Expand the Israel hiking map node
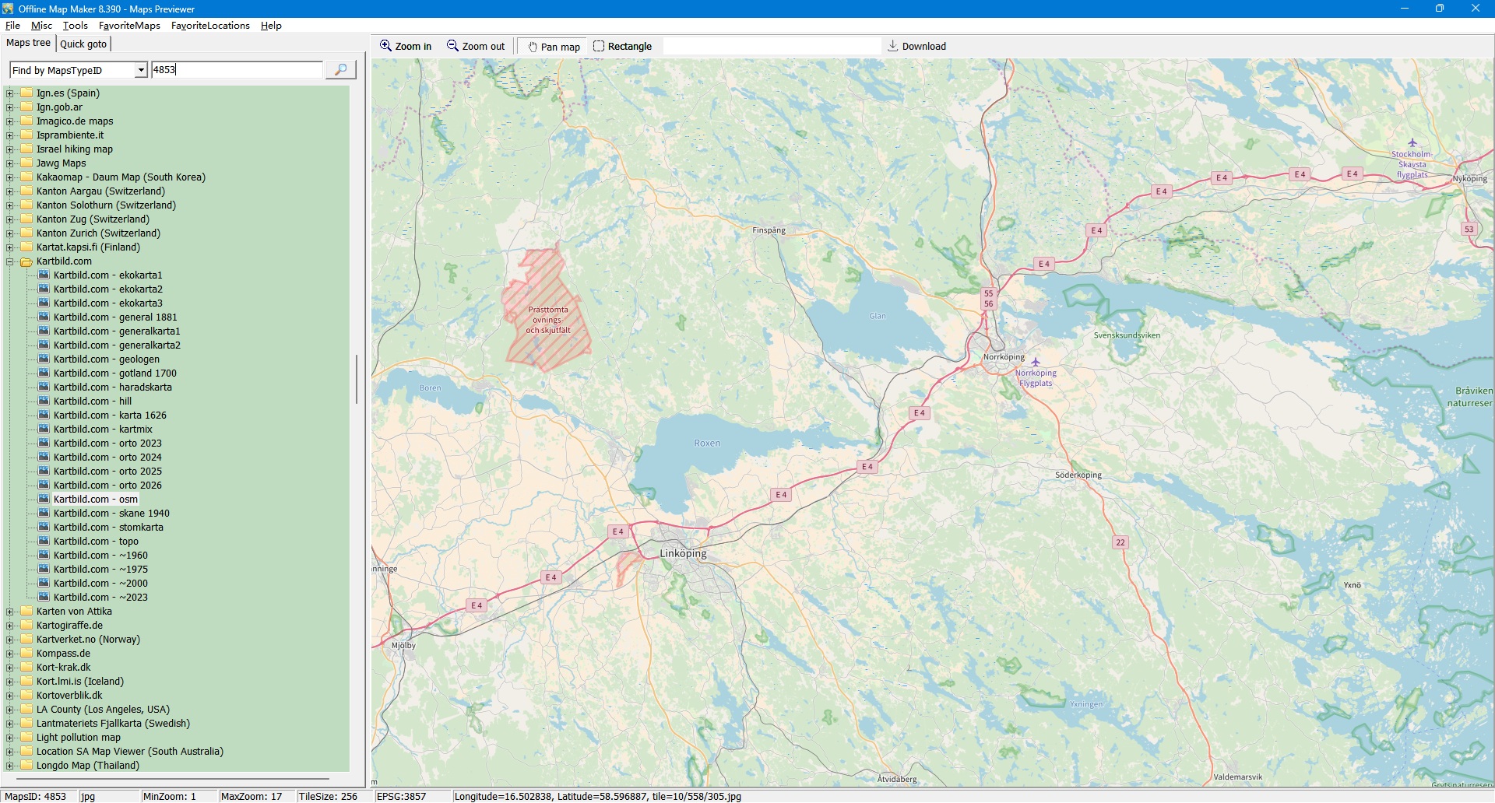This screenshot has height=803, width=1495. click(10, 150)
